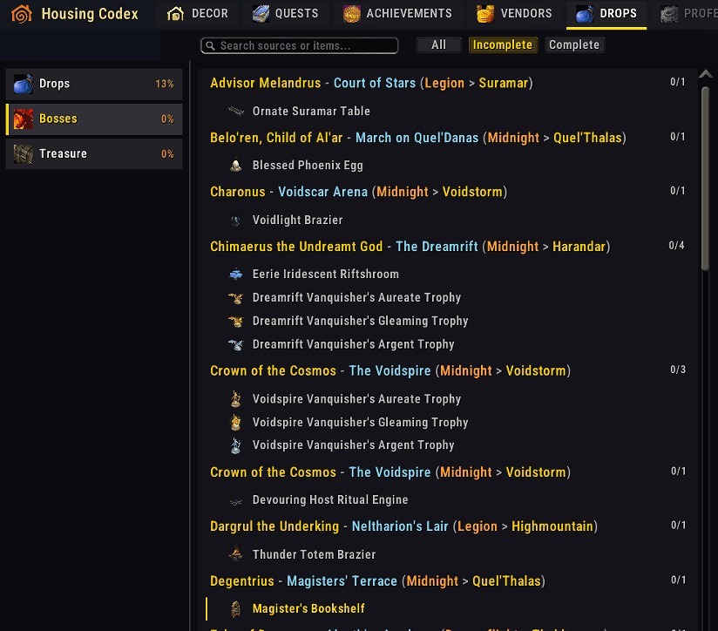Click the Blessed Phoenix Egg icon
The image size is (718, 631).
point(236,165)
